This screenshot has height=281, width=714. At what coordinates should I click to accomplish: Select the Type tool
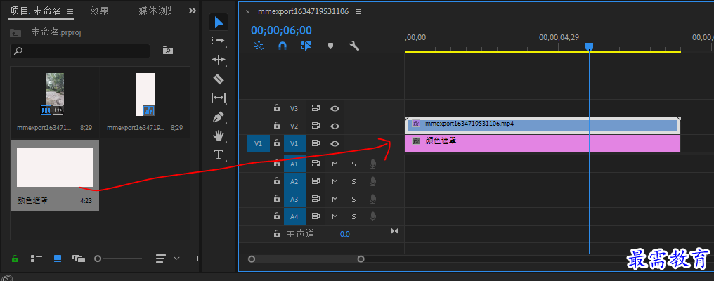(x=219, y=155)
